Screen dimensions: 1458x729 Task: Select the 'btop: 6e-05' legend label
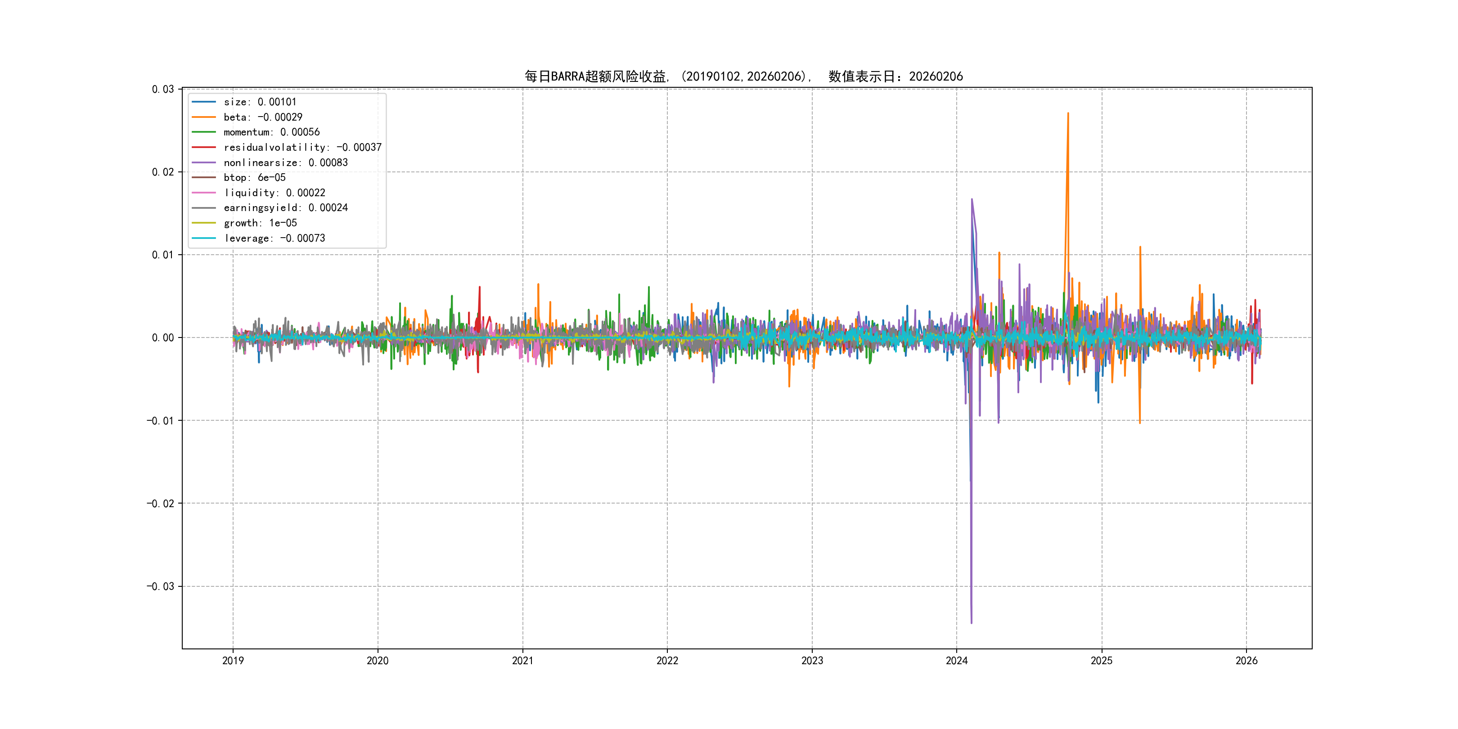[x=254, y=178]
